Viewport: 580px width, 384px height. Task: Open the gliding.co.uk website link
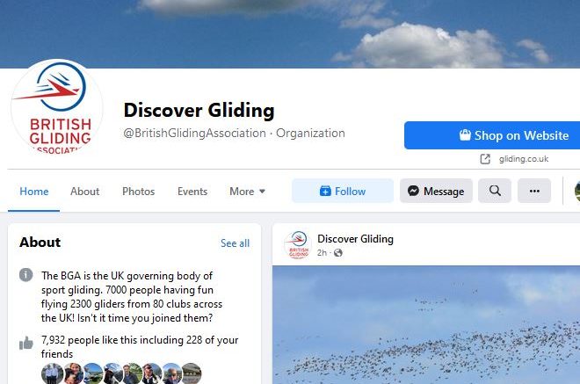524,159
